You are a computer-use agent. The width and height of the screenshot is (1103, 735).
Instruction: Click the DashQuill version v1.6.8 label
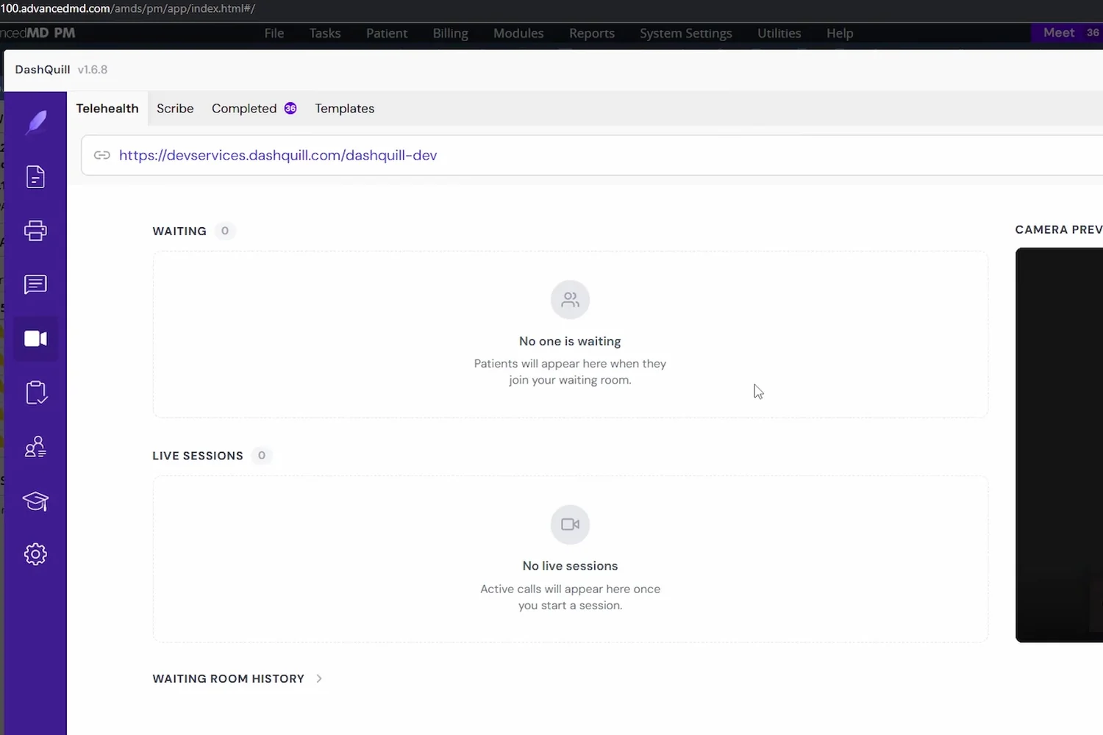coord(93,70)
